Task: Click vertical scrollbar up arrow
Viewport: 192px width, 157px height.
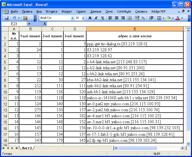Action: [188, 31]
